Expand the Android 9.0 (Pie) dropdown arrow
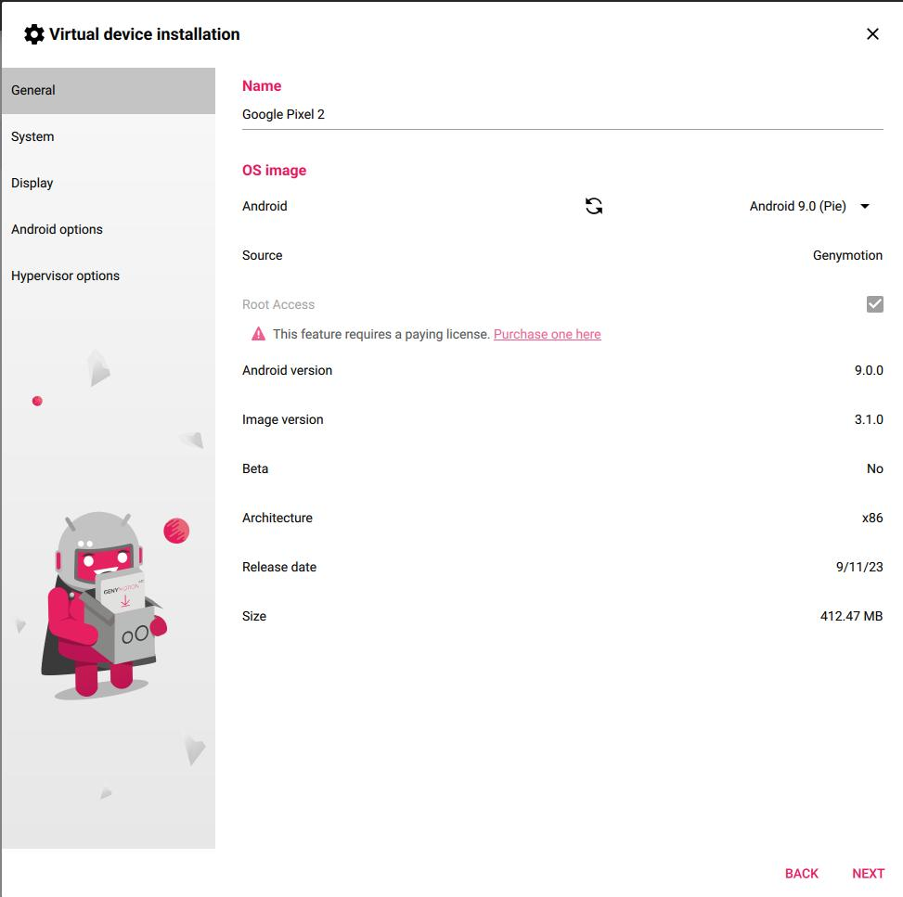Viewport: 903px width, 897px height. (x=865, y=206)
